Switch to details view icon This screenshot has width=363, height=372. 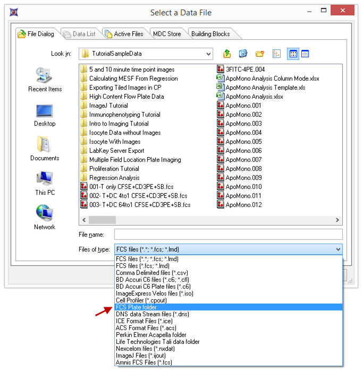pyautogui.click(x=305, y=54)
